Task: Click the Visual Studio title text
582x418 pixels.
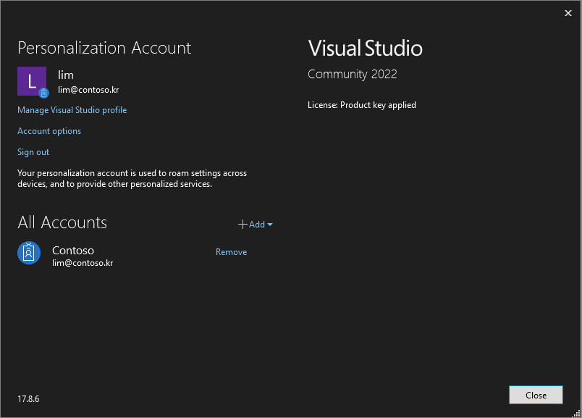Action: (366, 49)
